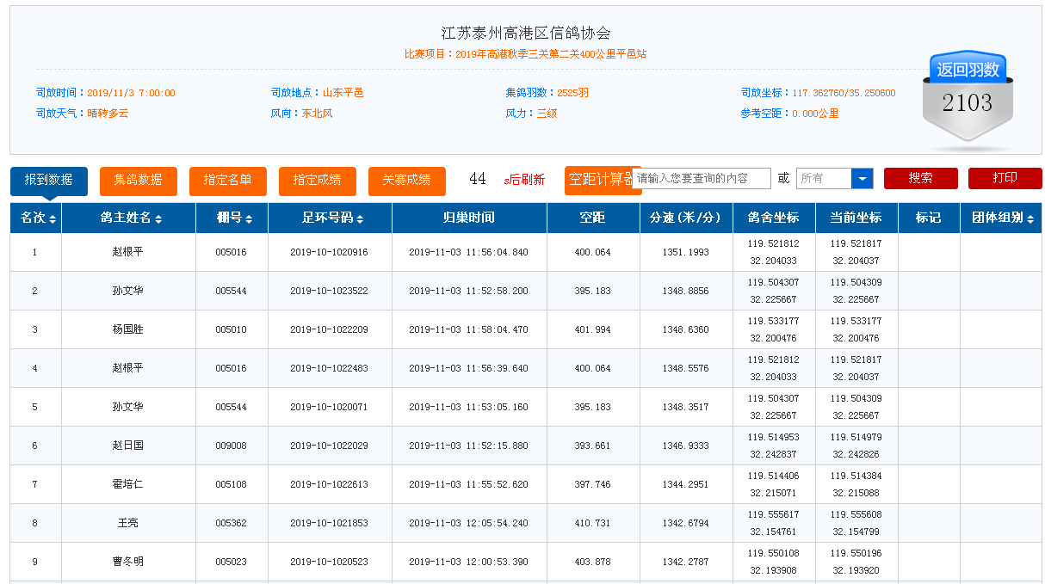The height and width of the screenshot is (584, 1045).
Task: Switch to the 报到数据 tab
Action: 49,180
